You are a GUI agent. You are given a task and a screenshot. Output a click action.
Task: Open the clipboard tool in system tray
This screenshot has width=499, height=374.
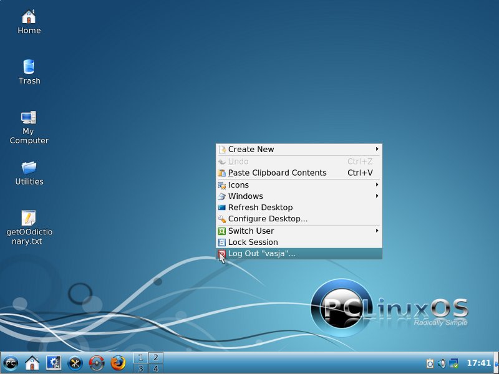[x=430, y=363]
